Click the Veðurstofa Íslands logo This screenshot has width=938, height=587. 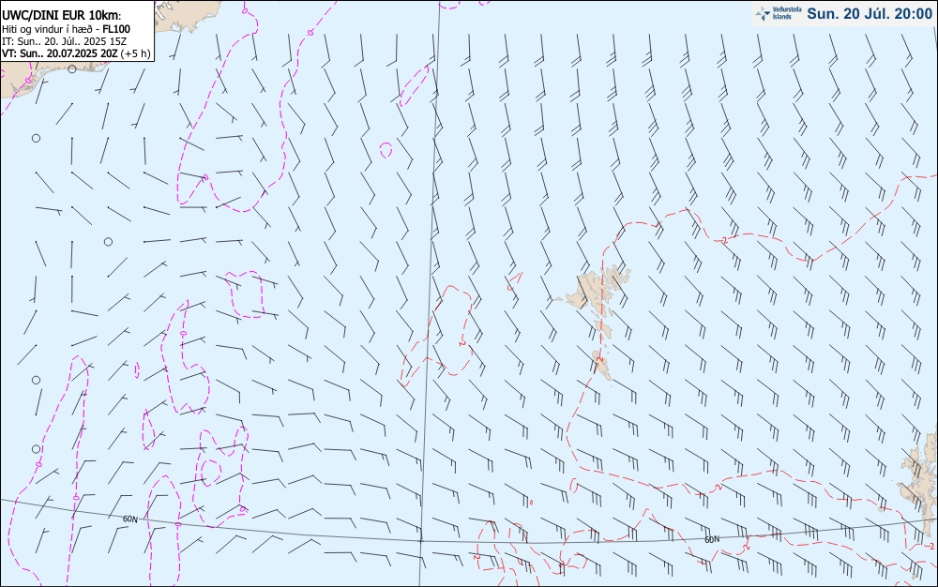pyautogui.click(x=779, y=13)
